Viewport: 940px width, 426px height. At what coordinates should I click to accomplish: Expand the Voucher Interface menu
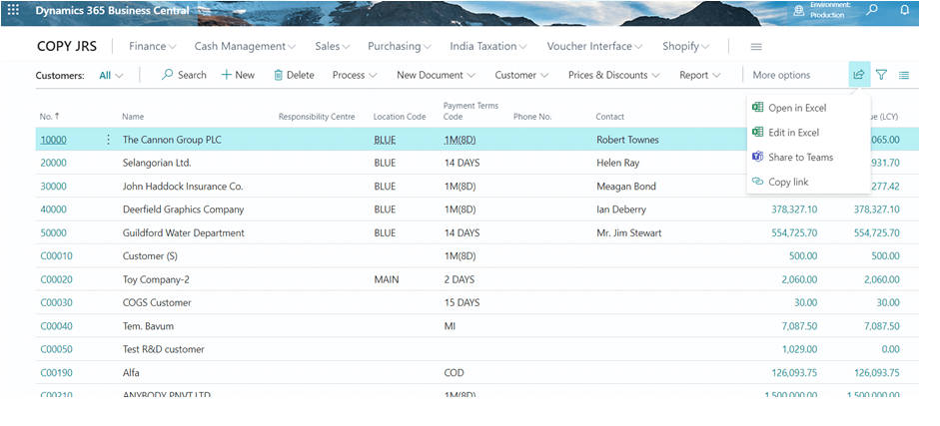pos(594,46)
